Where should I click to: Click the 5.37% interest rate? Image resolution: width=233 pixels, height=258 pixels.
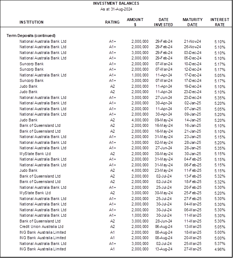pos(220,244)
